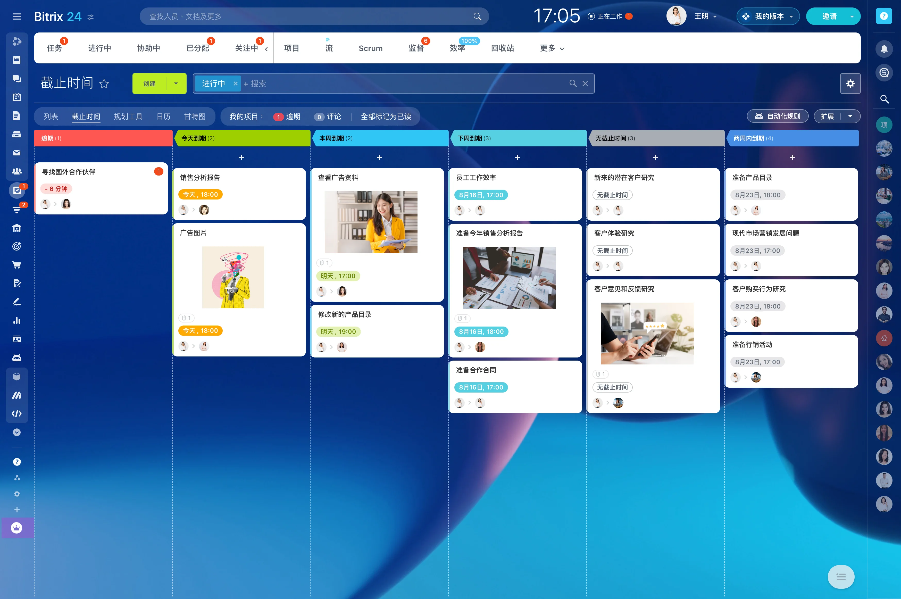Add task in 下周到期 column

coord(518,157)
